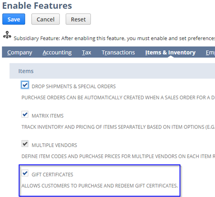The image size is (215, 197).
Task: Click the Matrix Items label text
Action: tap(47, 116)
